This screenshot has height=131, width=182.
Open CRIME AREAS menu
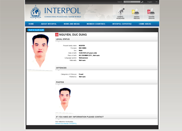(x=145, y=24)
